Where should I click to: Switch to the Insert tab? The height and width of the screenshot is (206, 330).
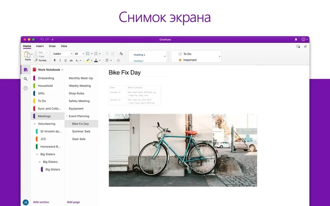click(x=40, y=46)
